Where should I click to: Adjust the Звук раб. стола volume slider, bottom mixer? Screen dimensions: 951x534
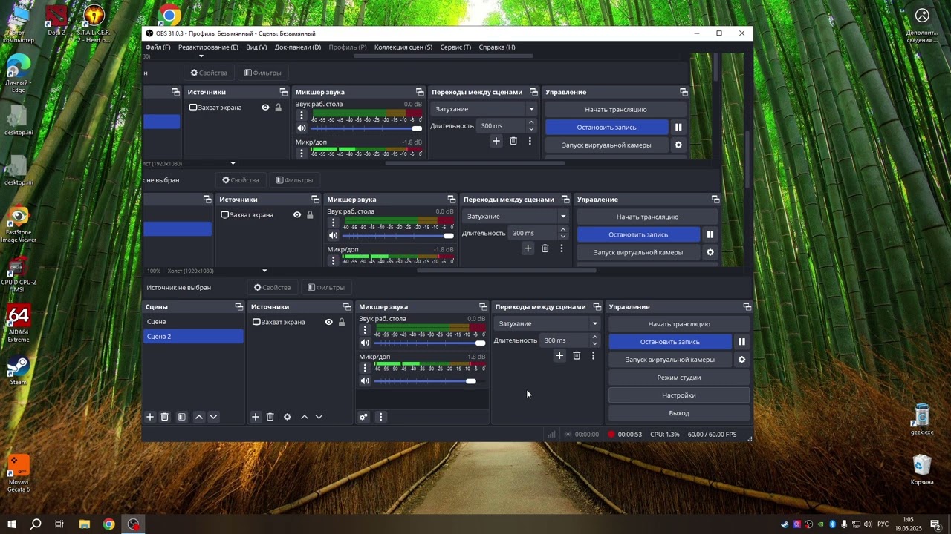click(430, 343)
